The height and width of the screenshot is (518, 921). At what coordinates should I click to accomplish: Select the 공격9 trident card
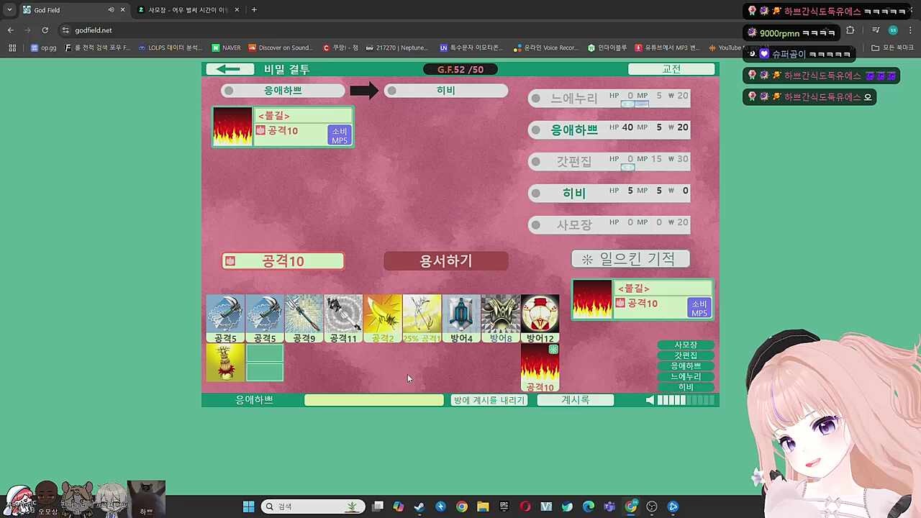point(304,319)
